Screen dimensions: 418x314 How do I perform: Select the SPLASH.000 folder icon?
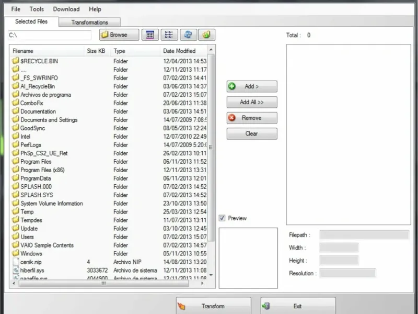point(16,186)
